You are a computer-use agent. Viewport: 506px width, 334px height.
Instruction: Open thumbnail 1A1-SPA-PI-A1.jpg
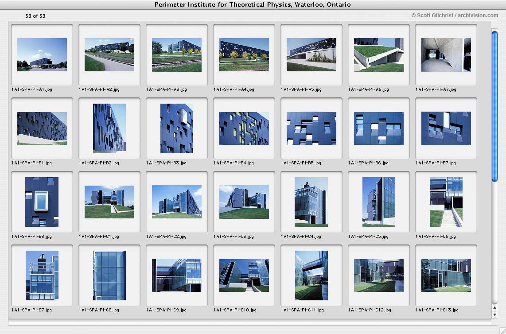tap(42, 54)
